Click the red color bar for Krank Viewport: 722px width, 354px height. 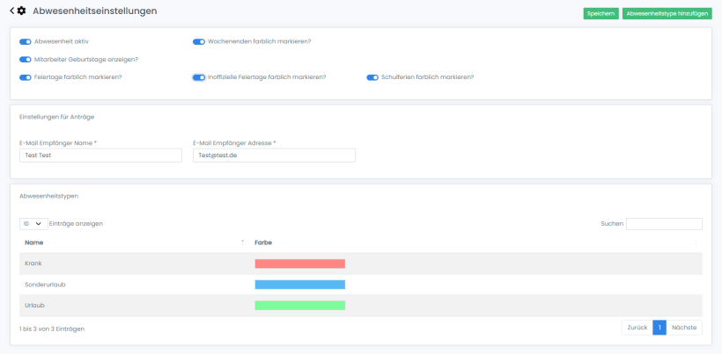pos(299,264)
